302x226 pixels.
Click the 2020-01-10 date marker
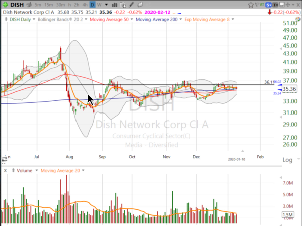click(x=237, y=159)
